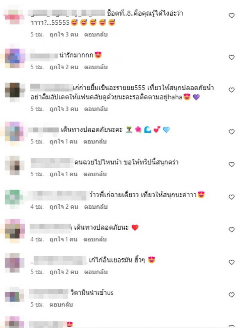Open blurred username before เดินทางปลอดภัยนะ red heart
238x328 pixels.
[x=50, y=228]
